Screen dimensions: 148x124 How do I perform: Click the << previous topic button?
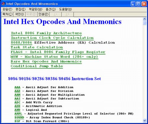pos(56,14)
